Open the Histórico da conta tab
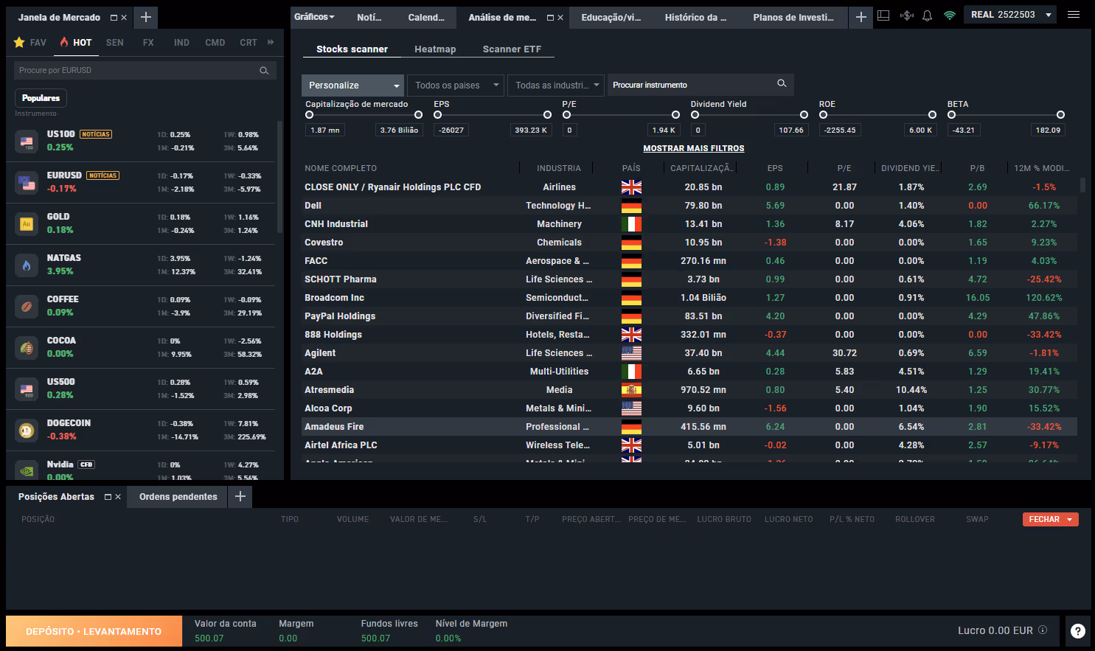The height and width of the screenshot is (651, 1095). tap(695, 17)
